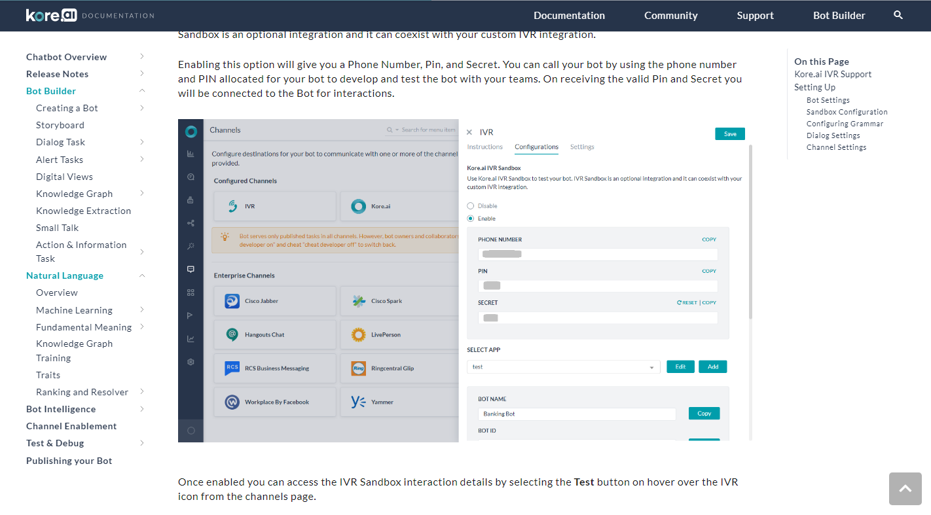
Task: Jump to Bot Settings section
Action: tap(828, 100)
